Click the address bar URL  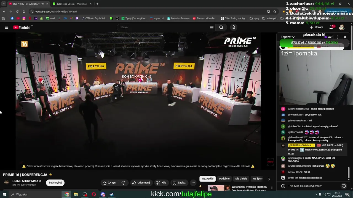pos(56,12)
